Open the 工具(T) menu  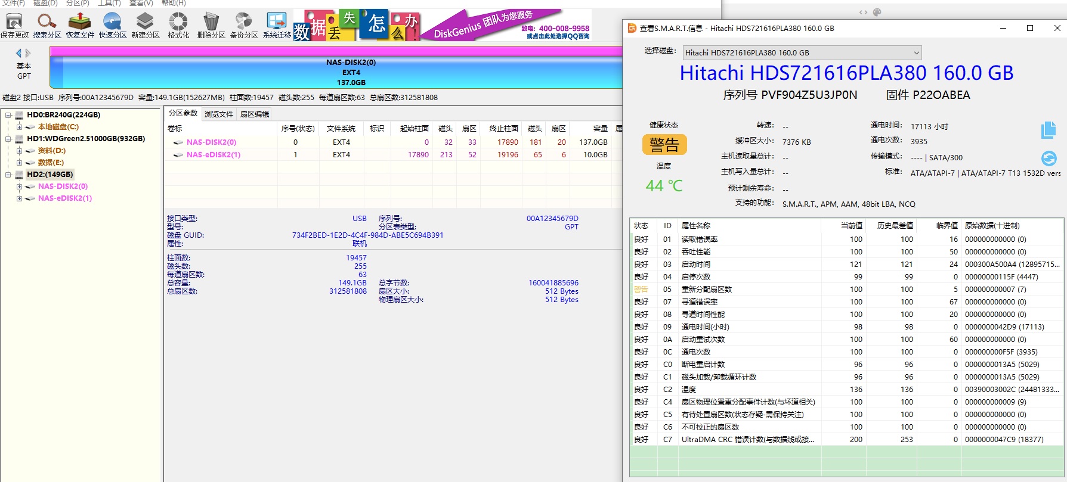click(x=109, y=3)
